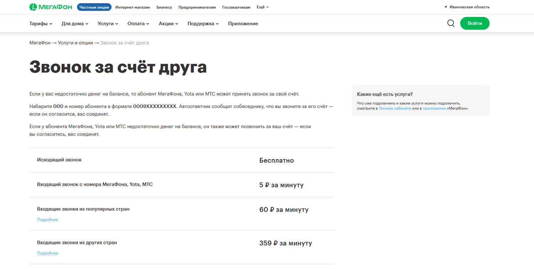Screen dimensions: 534x271
Task: Open the Приложение menu item
Action: 243,24
